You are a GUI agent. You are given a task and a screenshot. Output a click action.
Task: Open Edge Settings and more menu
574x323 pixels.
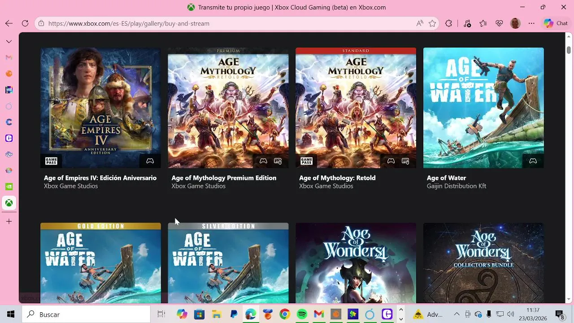(531, 23)
